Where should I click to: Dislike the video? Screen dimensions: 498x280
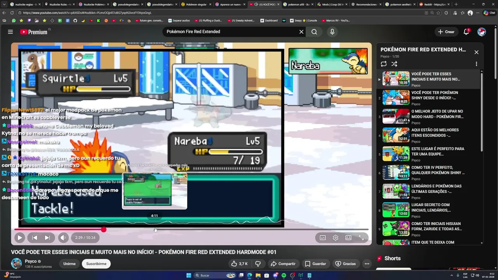258,264
